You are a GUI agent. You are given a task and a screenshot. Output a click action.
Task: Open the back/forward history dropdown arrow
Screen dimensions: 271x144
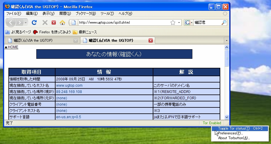(x=26, y=22)
